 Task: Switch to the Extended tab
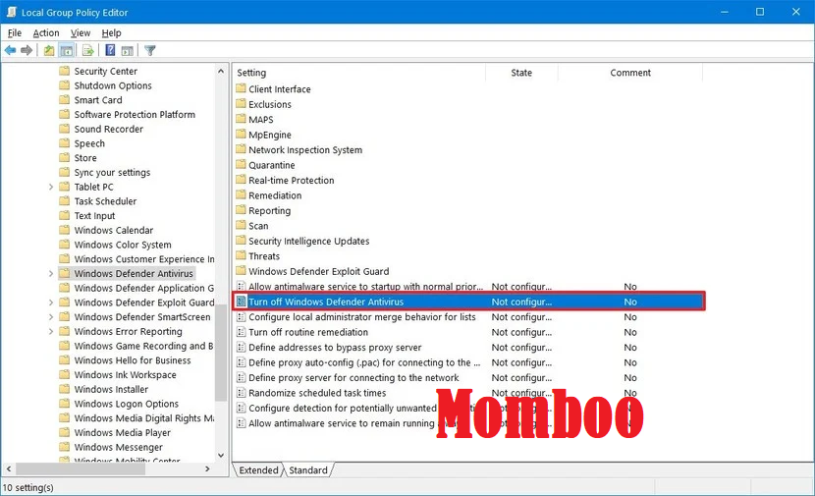[258, 470]
